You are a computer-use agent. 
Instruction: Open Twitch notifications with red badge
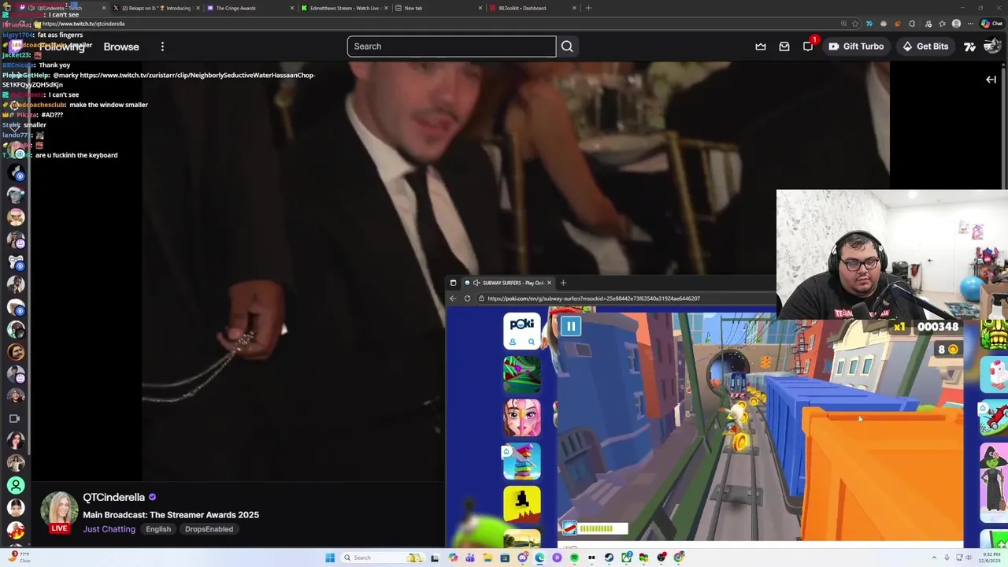(x=808, y=46)
